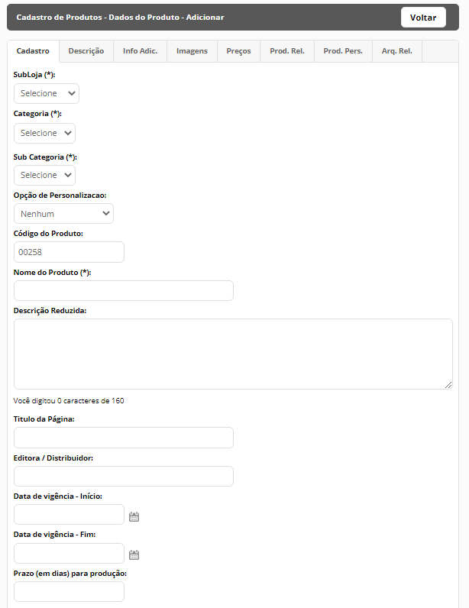The image size is (469, 608).
Task: Open calendar for Data de vigência Início
Action: pos(134,516)
